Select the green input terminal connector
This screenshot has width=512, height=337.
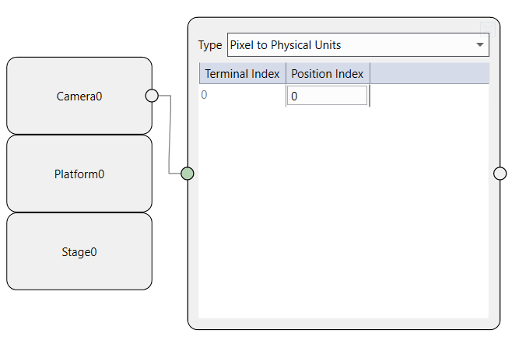pyautogui.click(x=187, y=174)
